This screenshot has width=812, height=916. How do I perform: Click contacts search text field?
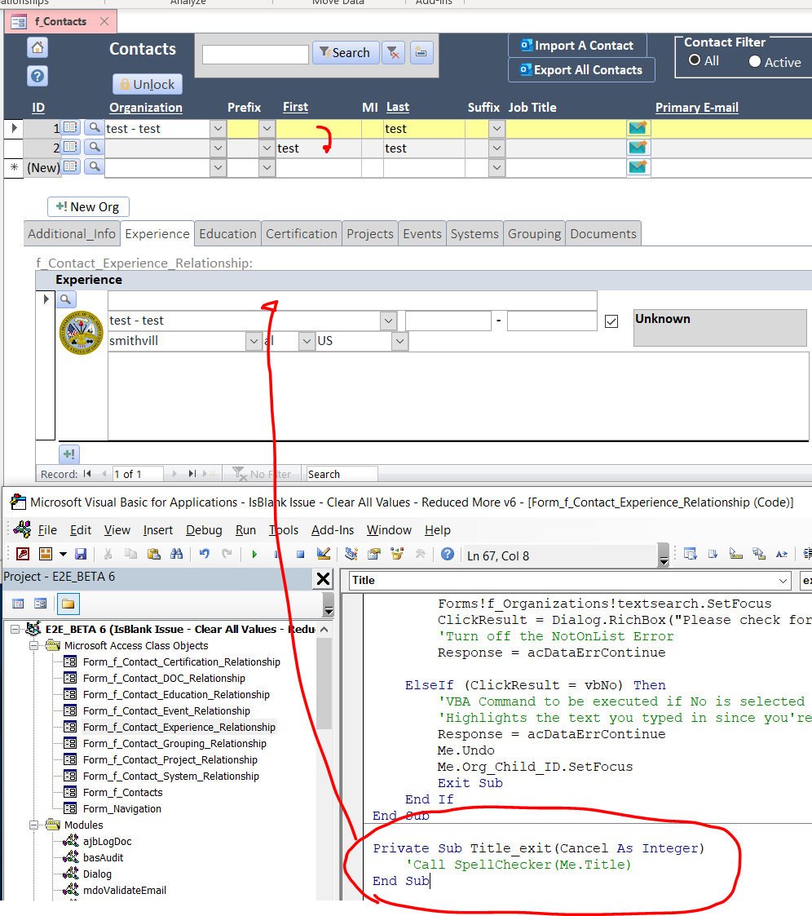[x=255, y=55]
